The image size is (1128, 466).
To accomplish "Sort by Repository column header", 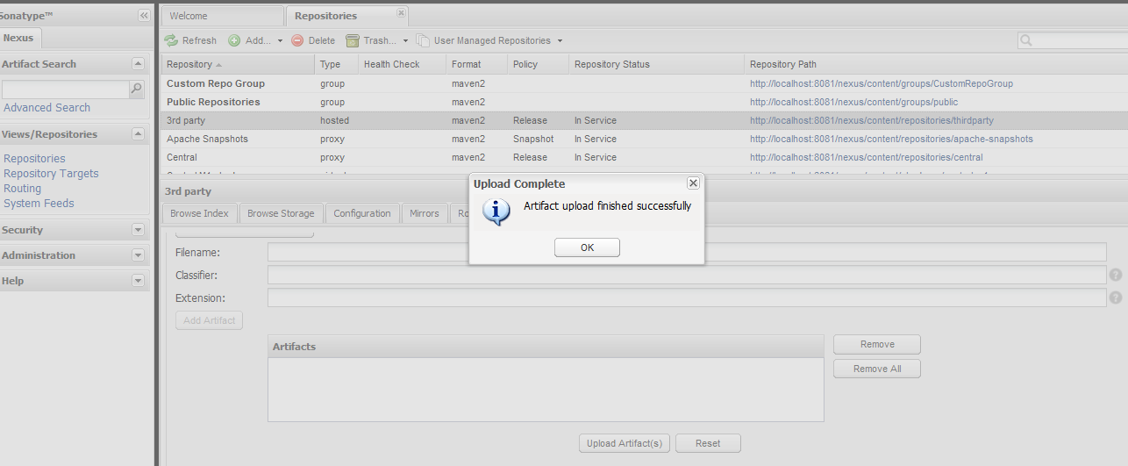I will click(238, 64).
